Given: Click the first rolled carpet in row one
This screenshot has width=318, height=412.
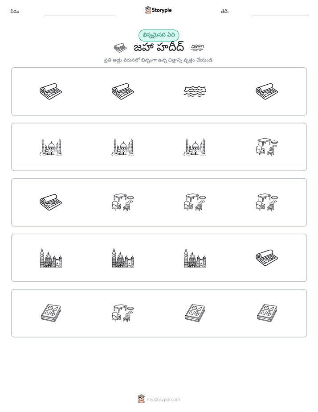Looking at the screenshot, I should pos(51,91).
